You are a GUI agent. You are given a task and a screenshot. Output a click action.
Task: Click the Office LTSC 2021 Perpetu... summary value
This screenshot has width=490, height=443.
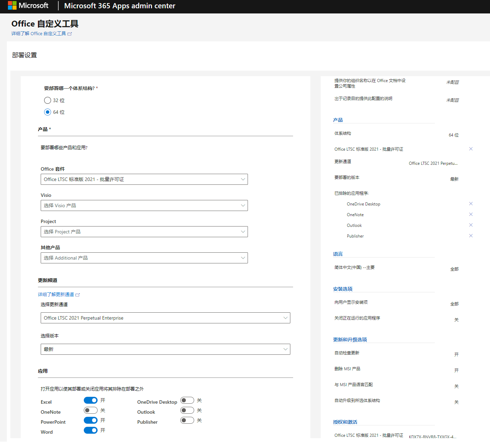click(x=433, y=163)
